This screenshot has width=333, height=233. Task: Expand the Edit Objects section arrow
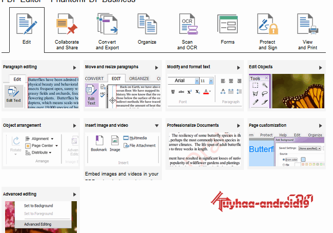click(x=321, y=68)
